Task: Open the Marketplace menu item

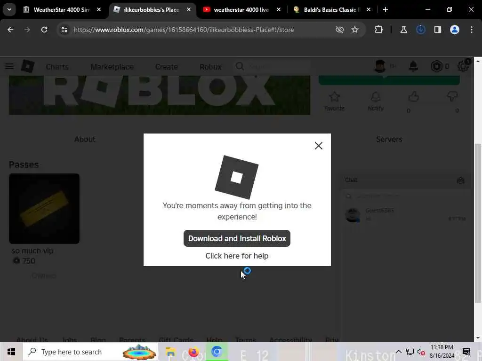Action: (112, 67)
